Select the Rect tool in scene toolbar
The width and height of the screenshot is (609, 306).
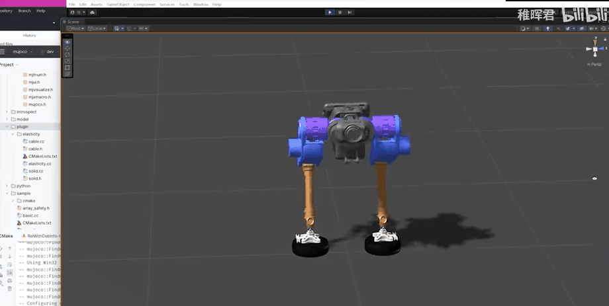(68, 67)
